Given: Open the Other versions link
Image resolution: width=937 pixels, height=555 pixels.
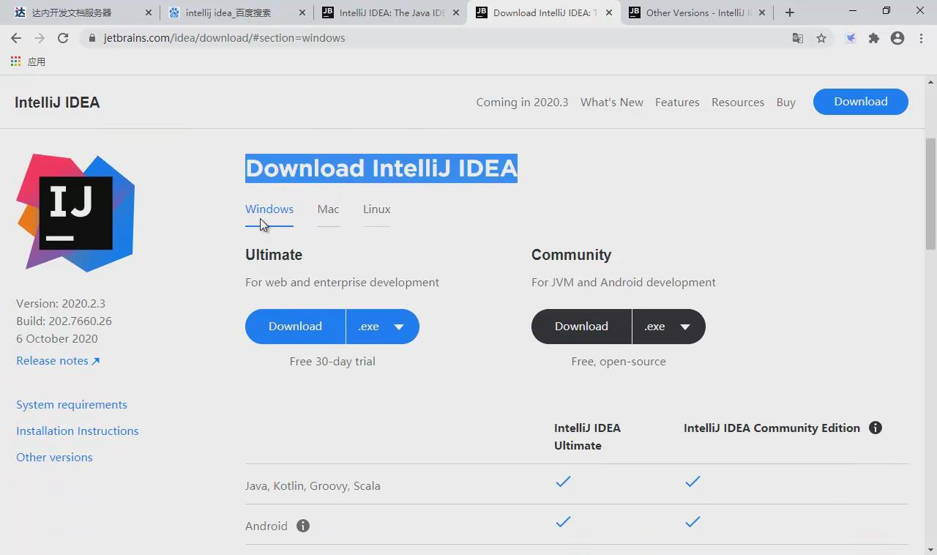Looking at the screenshot, I should pyautogui.click(x=54, y=458).
